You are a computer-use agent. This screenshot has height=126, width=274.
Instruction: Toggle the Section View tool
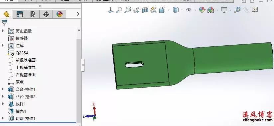pyautogui.click(x=145, y=10)
